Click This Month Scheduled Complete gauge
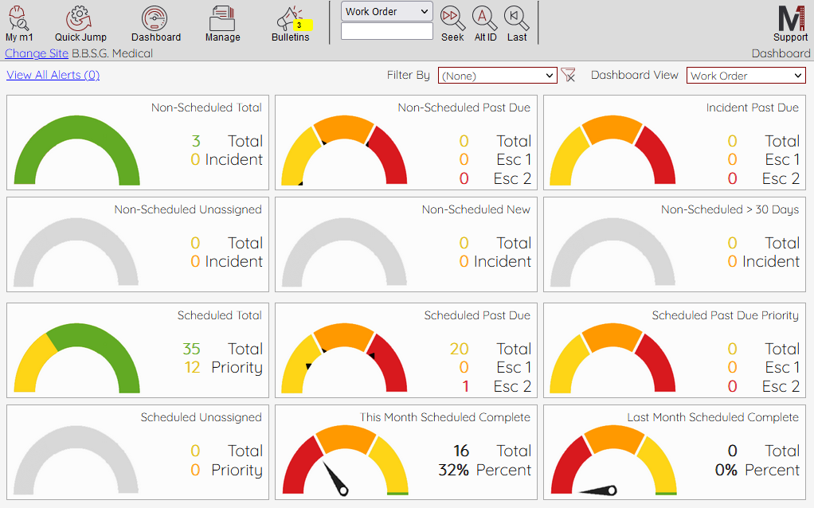 [x=344, y=460]
